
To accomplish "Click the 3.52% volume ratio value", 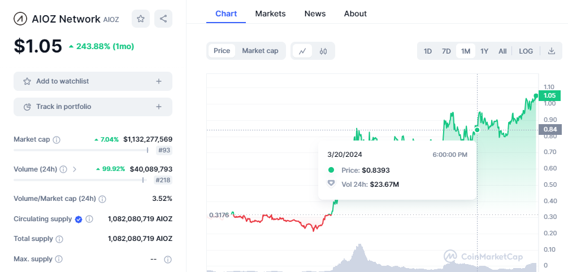I will tap(162, 199).
